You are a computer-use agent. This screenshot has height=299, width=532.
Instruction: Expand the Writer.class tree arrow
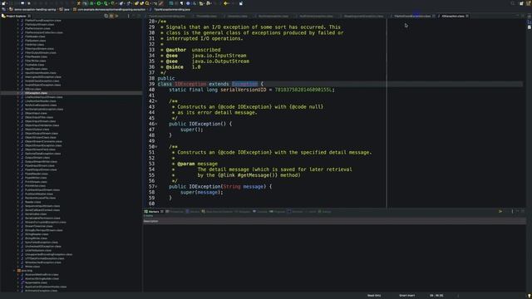tap(18, 267)
